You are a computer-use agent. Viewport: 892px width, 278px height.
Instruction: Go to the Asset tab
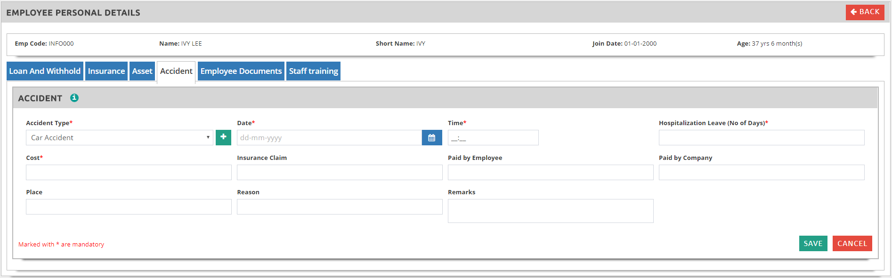(x=142, y=71)
